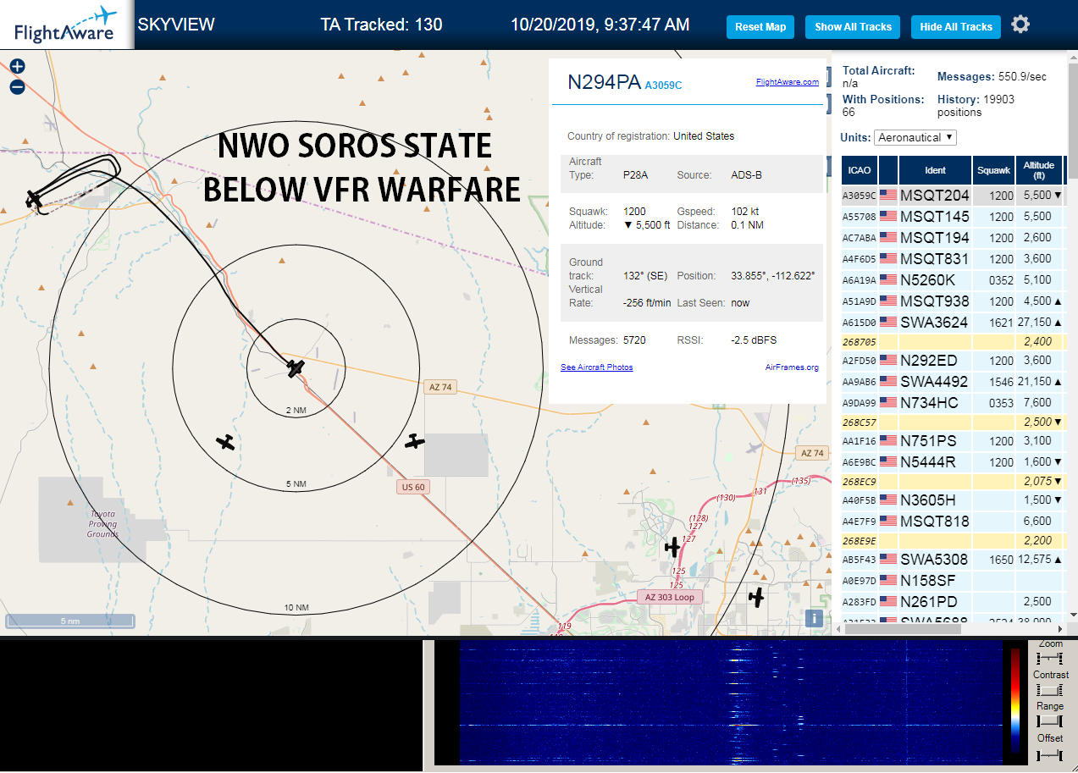Image resolution: width=1078 pixels, height=773 pixels.
Task: Sort table by Altitude (ft) column header
Action: coord(1039,170)
